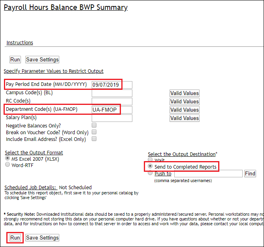Click the Find button beside Push to
The image size is (264, 247).
(250, 173)
